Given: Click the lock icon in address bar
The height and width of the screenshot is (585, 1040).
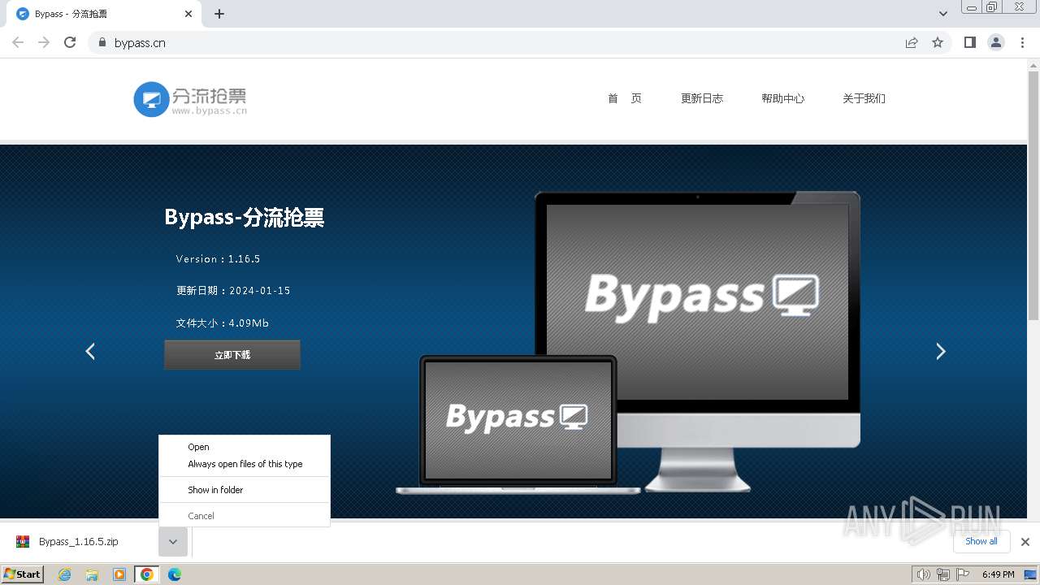Looking at the screenshot, I should click(x=102, y=42).
